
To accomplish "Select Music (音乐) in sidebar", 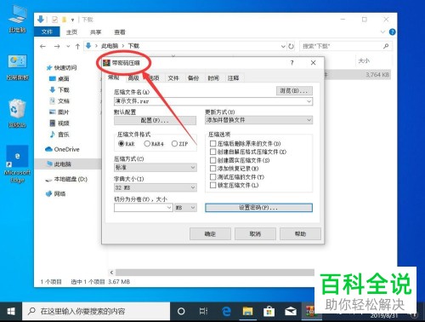I will coord(59,135).
